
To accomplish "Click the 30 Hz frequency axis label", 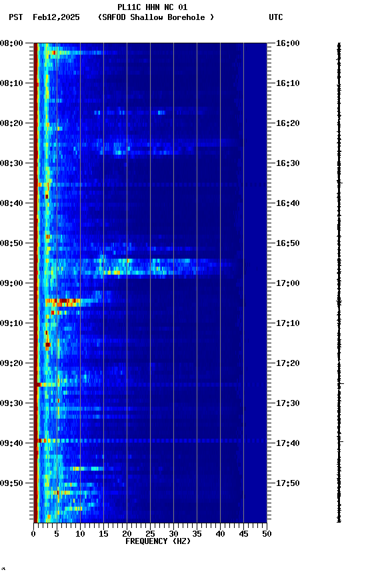I will pos(174,534).
